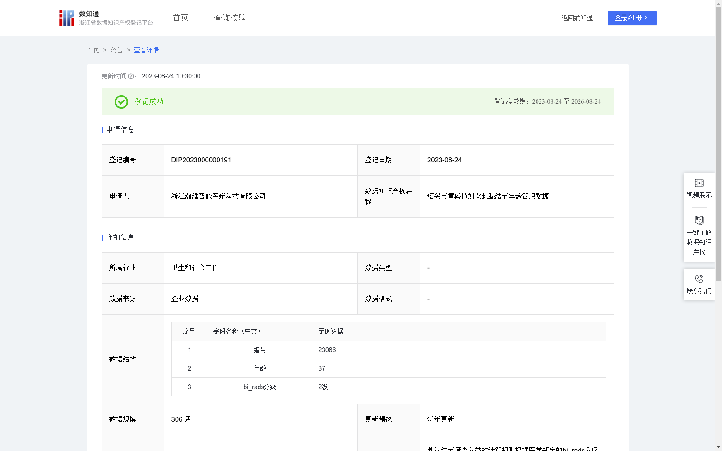The image size is (722, 451).
Task: Click industry value 卫生和社会工作
Action: click(195, 268)
